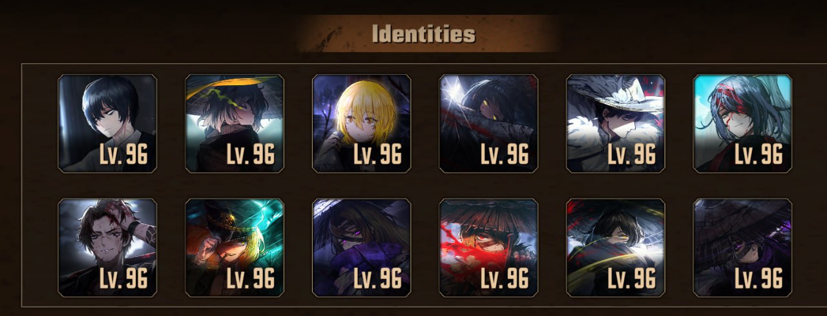
Task: Select the straw-hat identity with red slash
Action: [x=488, y=248]
